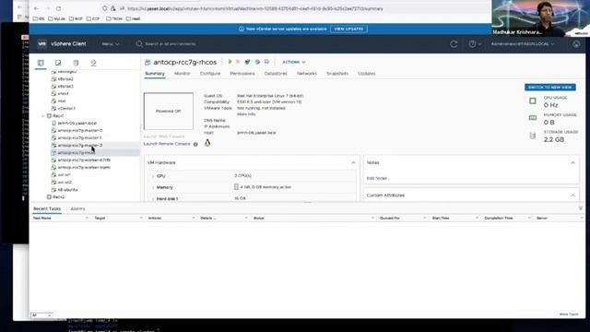Viewport: 590px width, 332px height.
Task: Click the browser back arrow
Action: (36, 8)
